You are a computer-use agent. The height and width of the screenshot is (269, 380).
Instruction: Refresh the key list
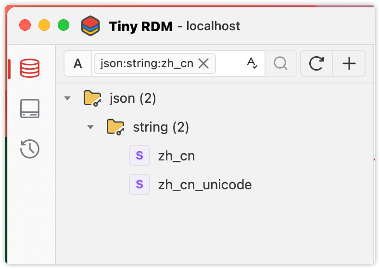[x=317, y=63]
